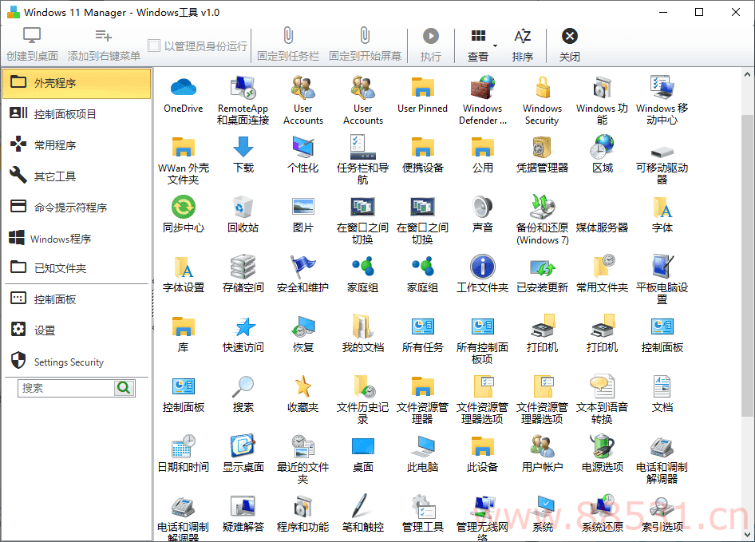Select the 同步中心 sync center icon
Viewport: 755px width, 542px height.
point(183,208)
